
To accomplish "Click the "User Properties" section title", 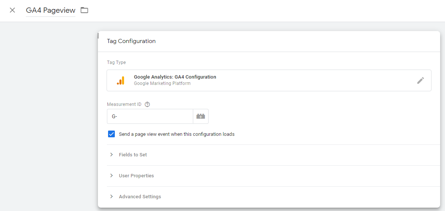I will 136,175.
